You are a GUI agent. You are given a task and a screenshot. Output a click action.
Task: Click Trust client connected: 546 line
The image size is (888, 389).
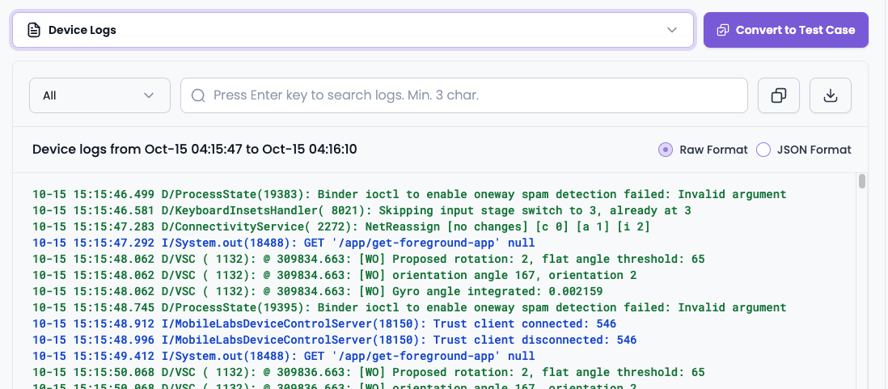324,323
